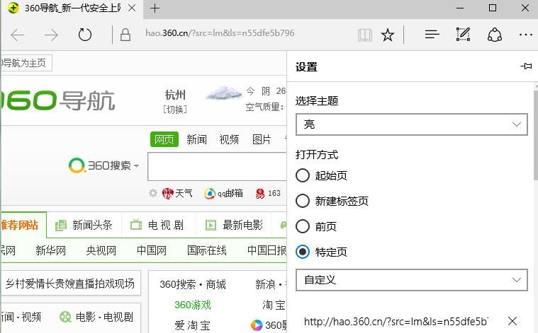538x333 pixels.
Task: Expand the 360搜索 engine selector arrow
Action: [136, 166]
